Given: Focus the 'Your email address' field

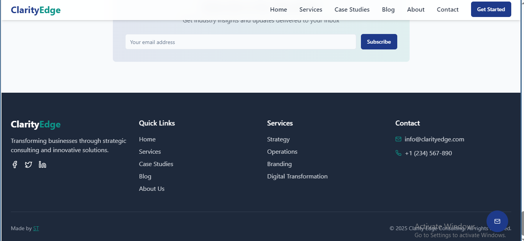Looking at the screenshot, I should 241,42.
